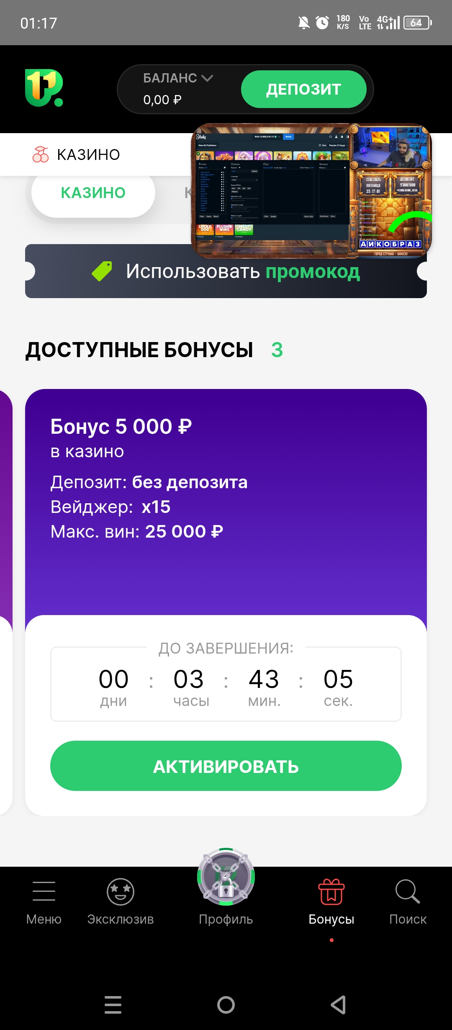Select the КАЗИНО pill tab
The height and width of the screenshot is (1030, 452).
coord(93,193)
